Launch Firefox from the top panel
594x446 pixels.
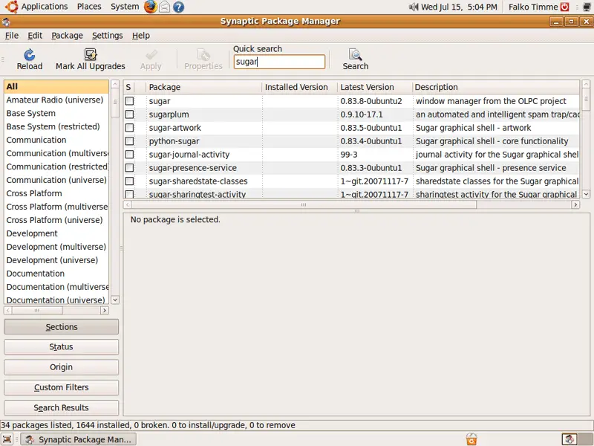click(151, 7)
